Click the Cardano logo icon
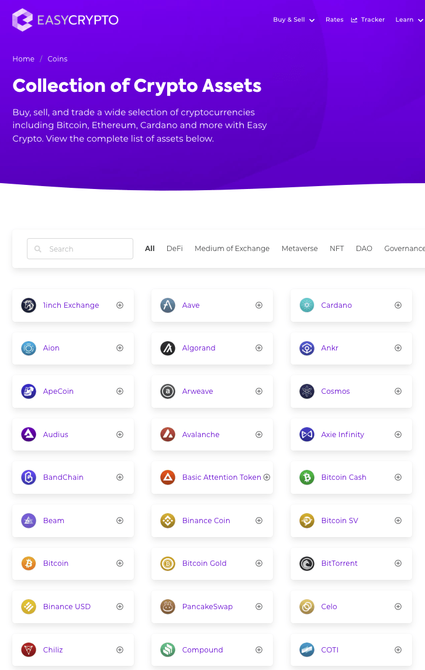 (x=306, y=305)
